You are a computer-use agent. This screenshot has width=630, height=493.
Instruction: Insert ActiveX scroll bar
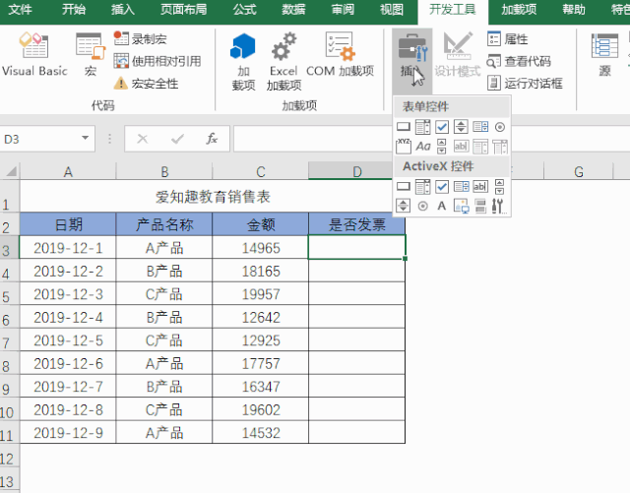499,186
